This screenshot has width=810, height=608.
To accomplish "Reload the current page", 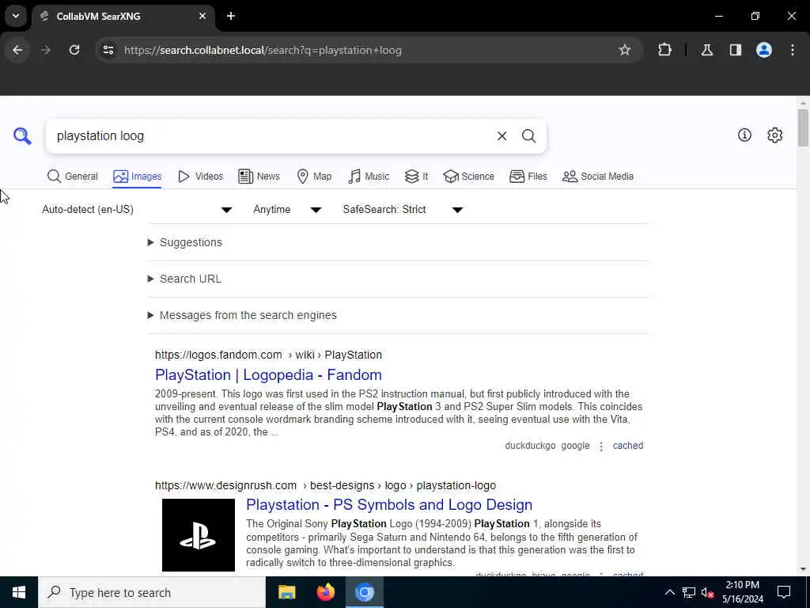I will click(74, 50).
